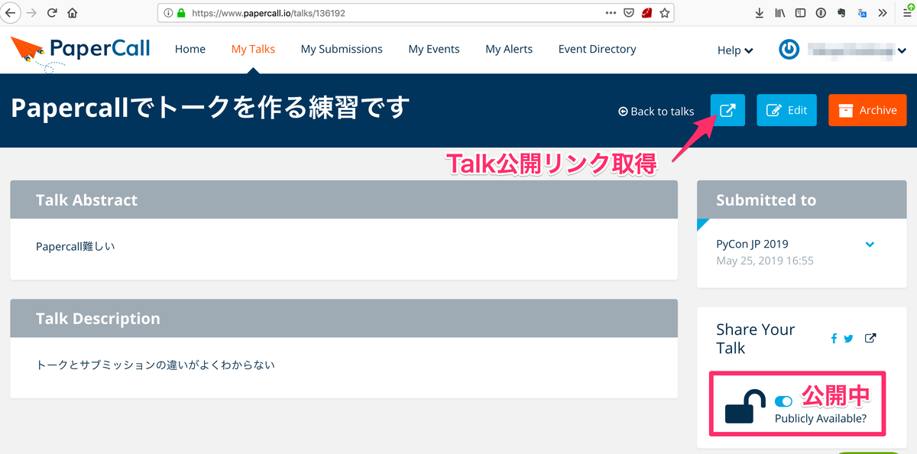The width and height of the screenshot is (917, 454).
Task: Select the My Talks nav item
Action: tap(253, 49)
